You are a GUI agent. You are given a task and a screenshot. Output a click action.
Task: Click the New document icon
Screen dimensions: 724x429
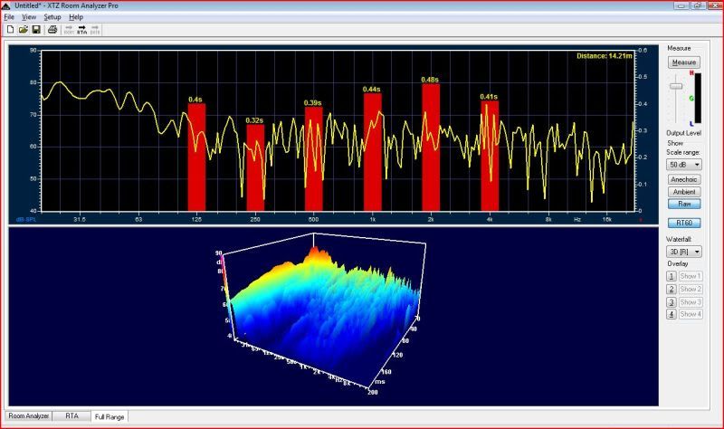tap(9, 30)
